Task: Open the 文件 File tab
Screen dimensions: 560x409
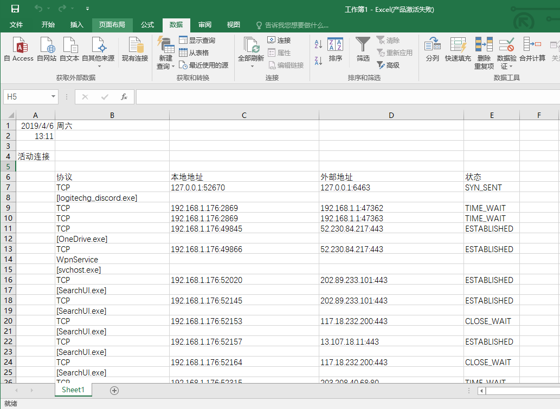Action: tap(16, 24)
